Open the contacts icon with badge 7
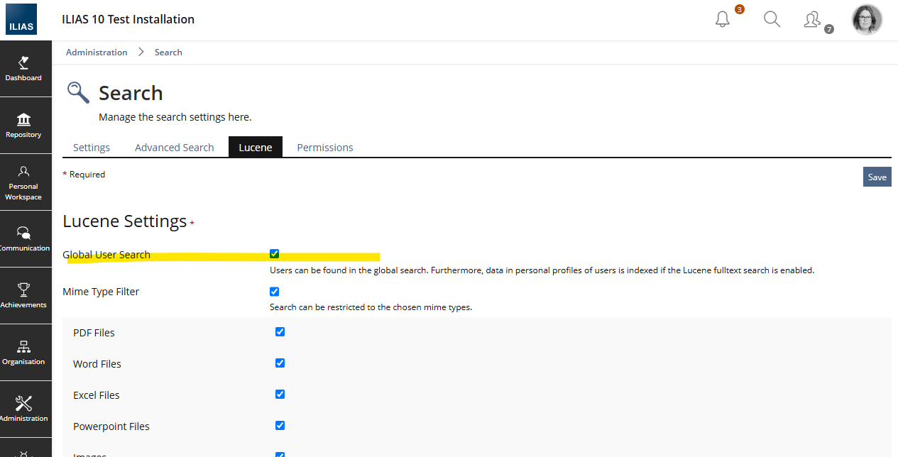This screenshot has height=457, width=898. pyautogui.click(x=813, y=20)
